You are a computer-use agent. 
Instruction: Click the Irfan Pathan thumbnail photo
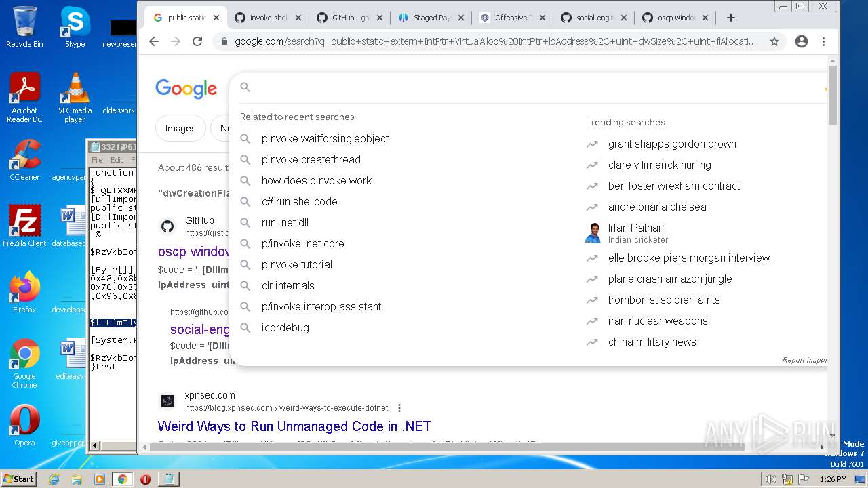tap(593, 232)
